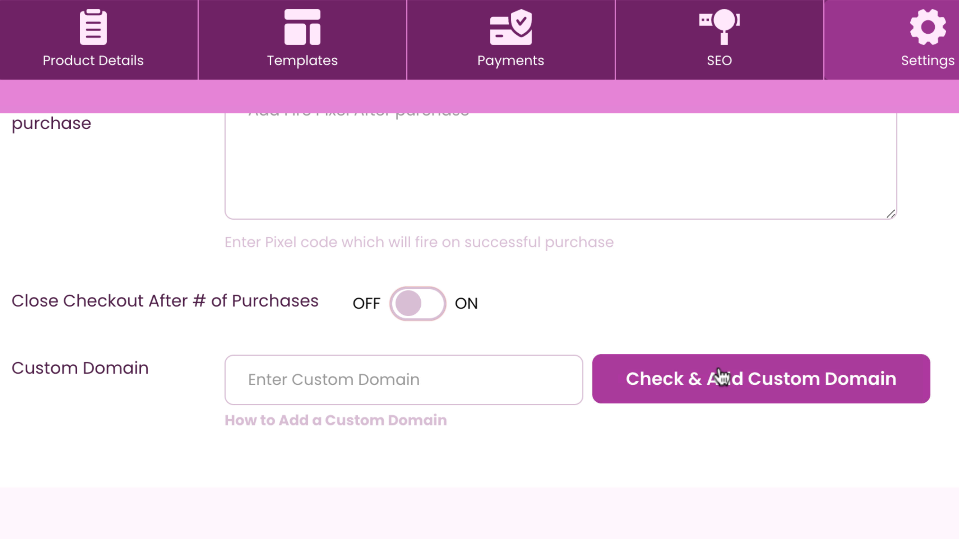Select the SEO tab label
This screenshot has width=959, height=539.
tap(719, 61)
